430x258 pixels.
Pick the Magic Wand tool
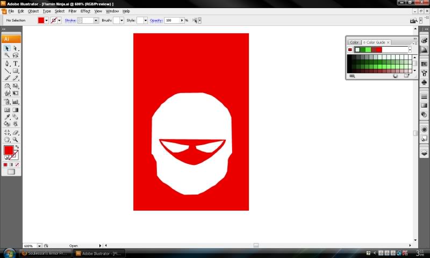click(x=7, y=55)
